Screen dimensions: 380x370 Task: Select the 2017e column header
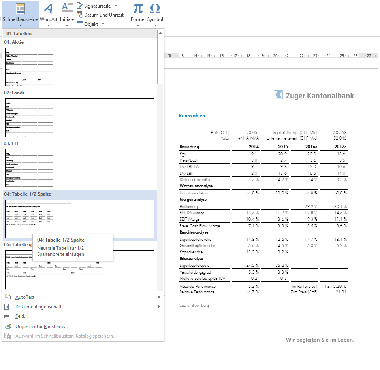click(x=340, y=147)
